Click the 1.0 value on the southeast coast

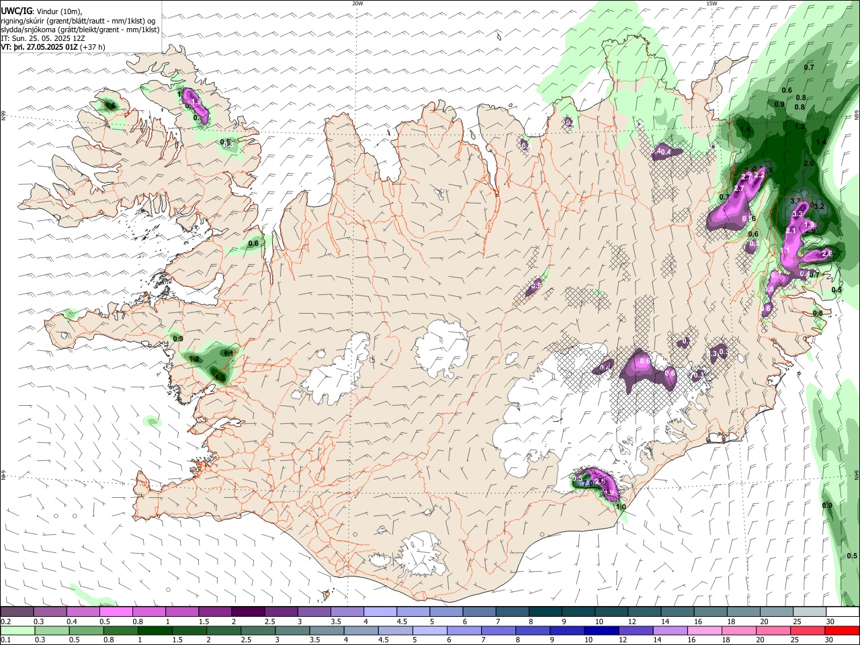(x=621, y=507)
